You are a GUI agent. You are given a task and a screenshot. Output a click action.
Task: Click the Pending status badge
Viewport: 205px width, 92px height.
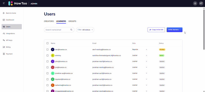point(162,50)
